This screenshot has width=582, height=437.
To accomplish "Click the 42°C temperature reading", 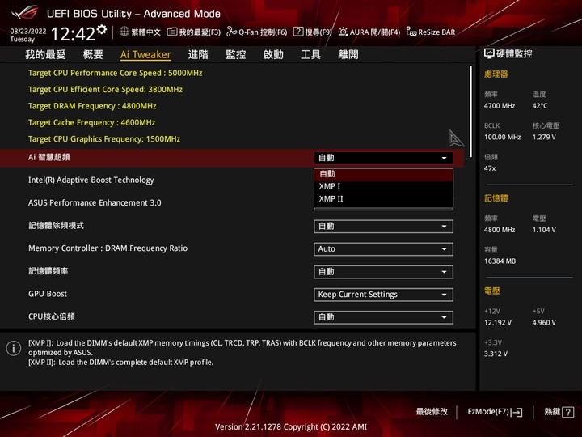I will coord(540,106).
